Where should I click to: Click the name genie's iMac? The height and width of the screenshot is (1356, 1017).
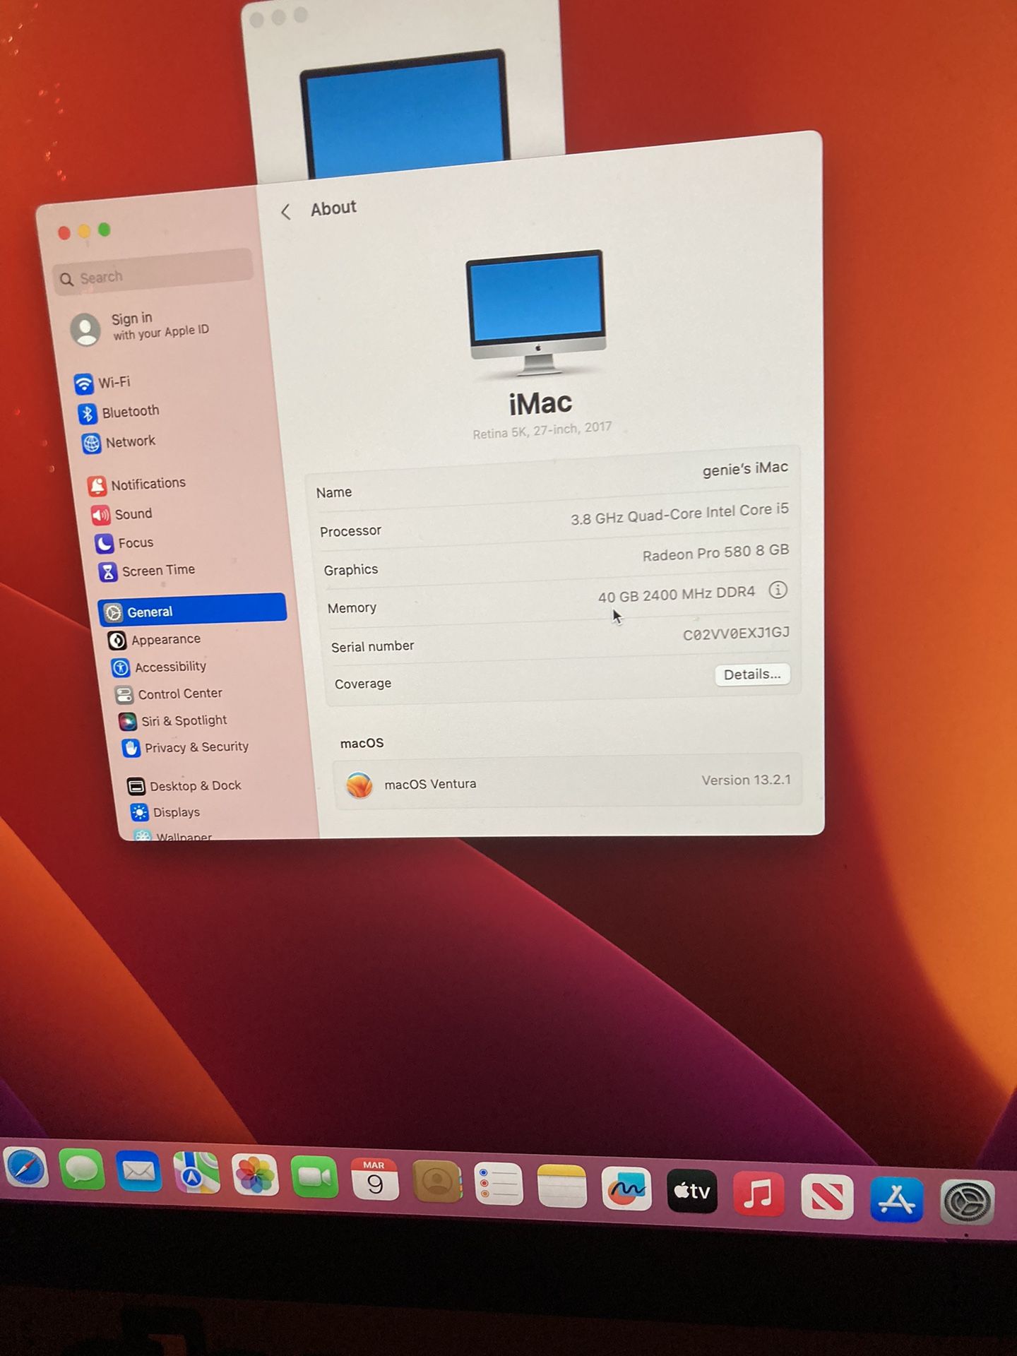(x=745, y=470)
